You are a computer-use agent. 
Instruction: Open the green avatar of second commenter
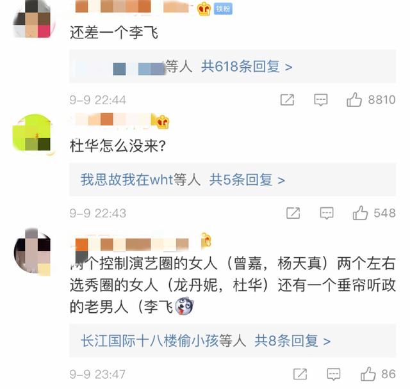[33, 133]
